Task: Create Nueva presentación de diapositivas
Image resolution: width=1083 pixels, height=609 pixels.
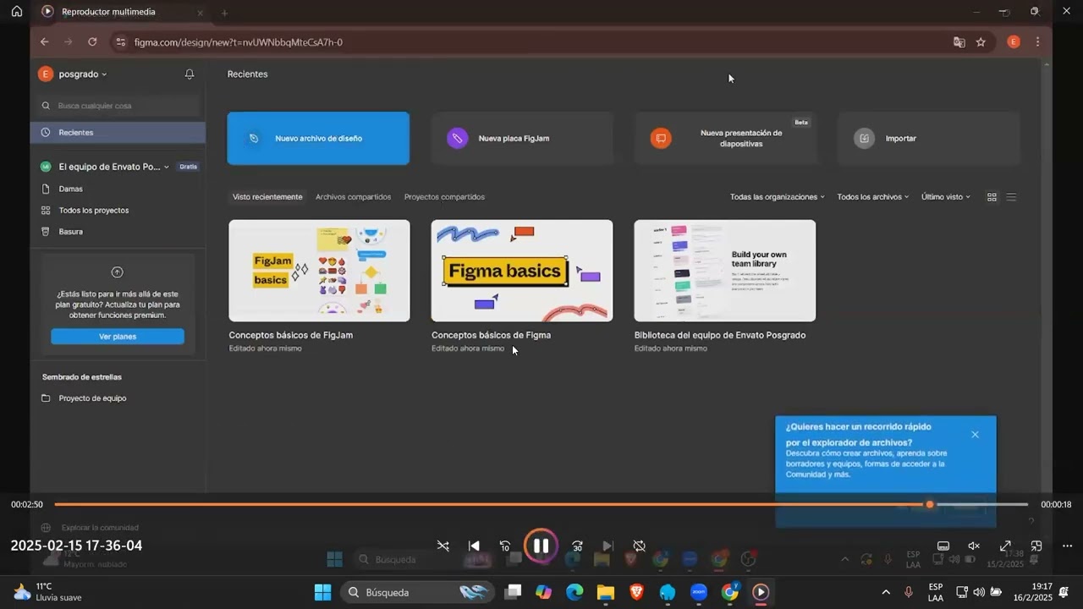Action: 725,138
